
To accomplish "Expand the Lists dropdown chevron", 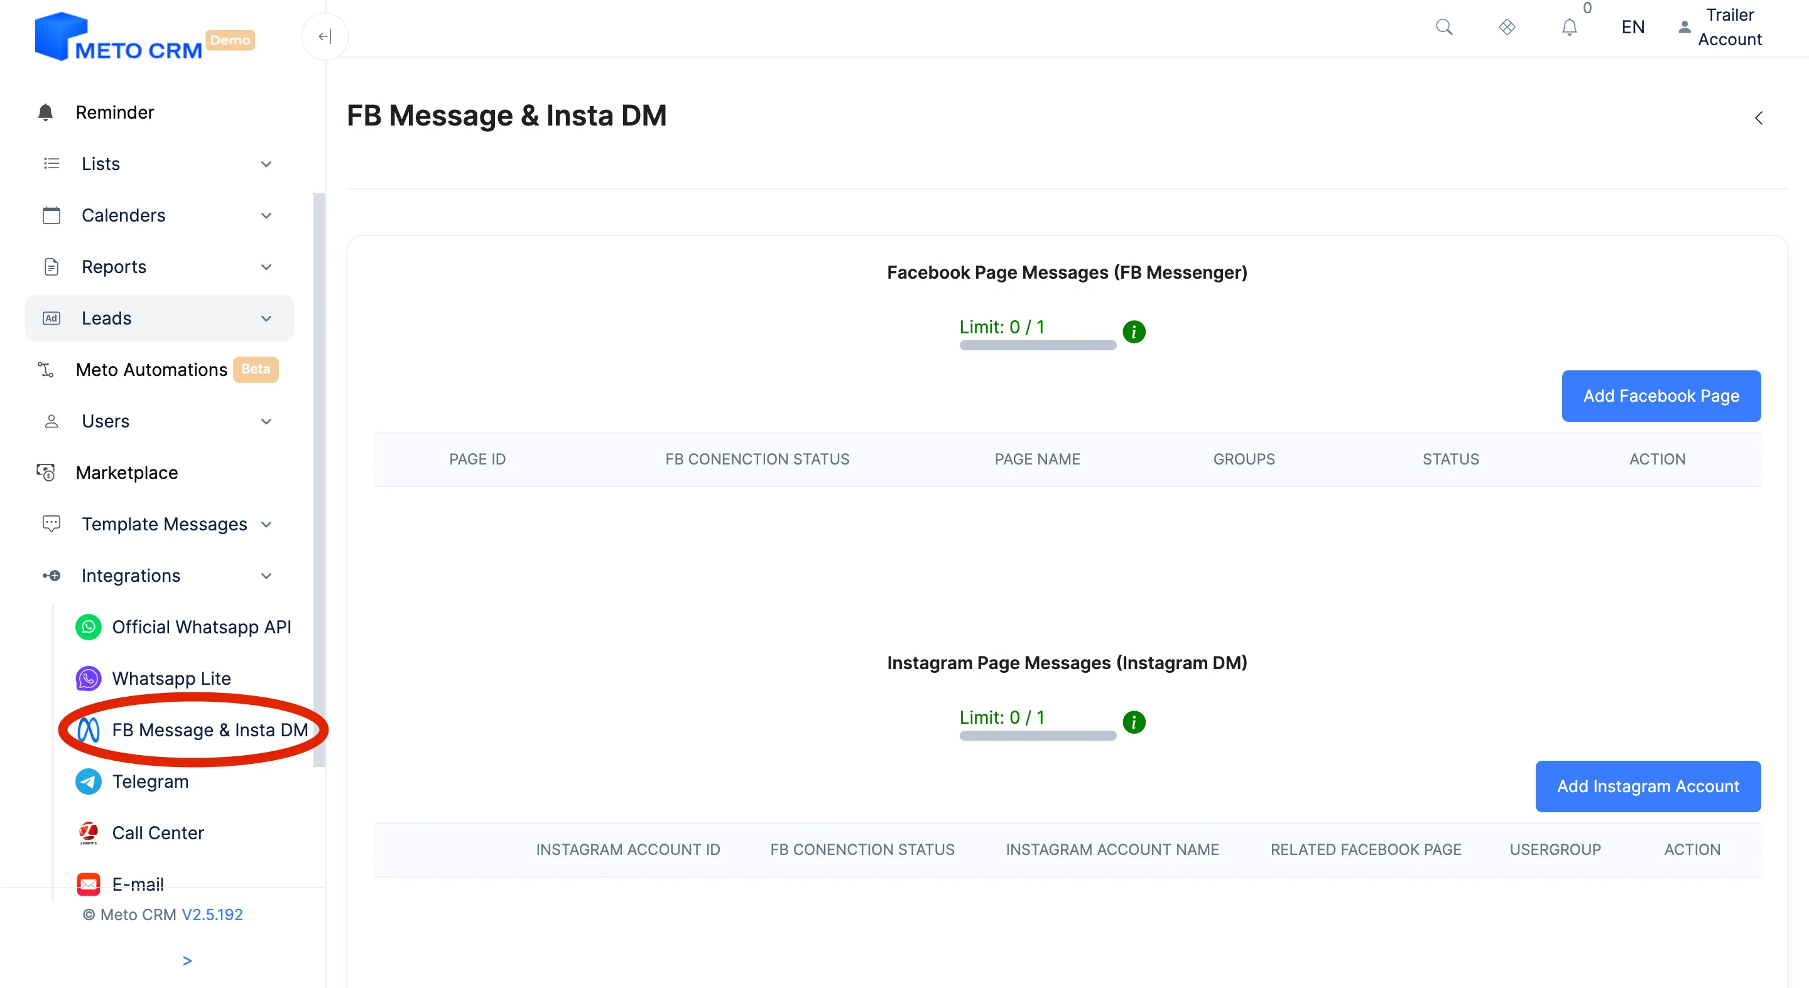I will (266, 164).
